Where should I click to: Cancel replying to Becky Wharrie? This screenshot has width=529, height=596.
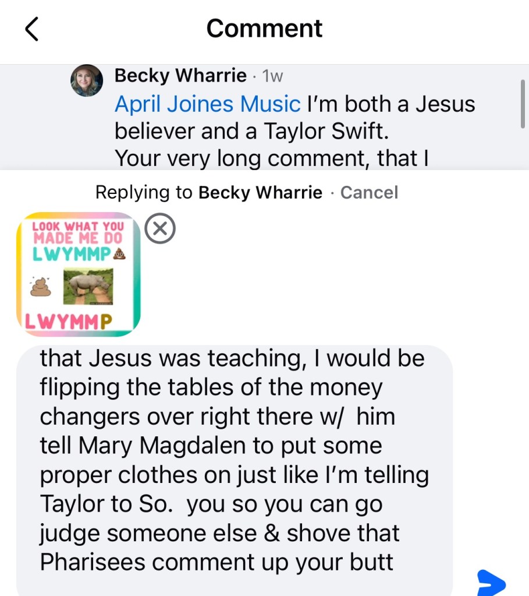tap(369, 192)
